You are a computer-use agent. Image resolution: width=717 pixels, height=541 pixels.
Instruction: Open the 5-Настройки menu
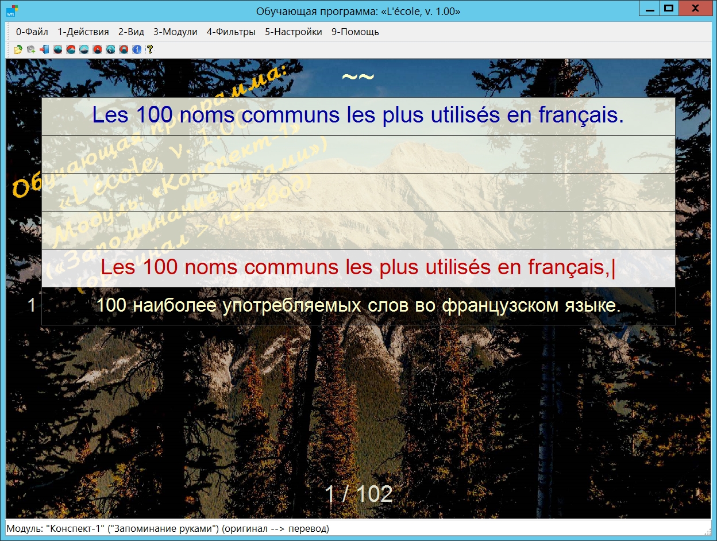[x=293, y=32]
